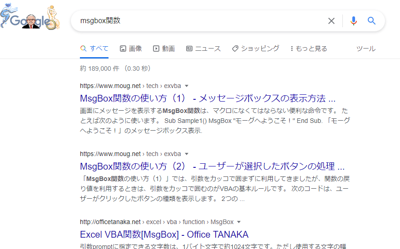Viewport: 400px width, 249px height.
Task: Click the officetanaka.net breadcrumb URL
Action: pyautogui.click(x=157, y=222)
